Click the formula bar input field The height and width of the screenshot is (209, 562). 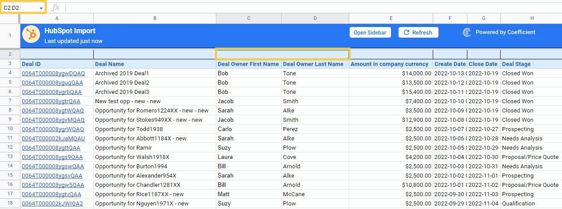pyautogui.click(x=311, y=8)
